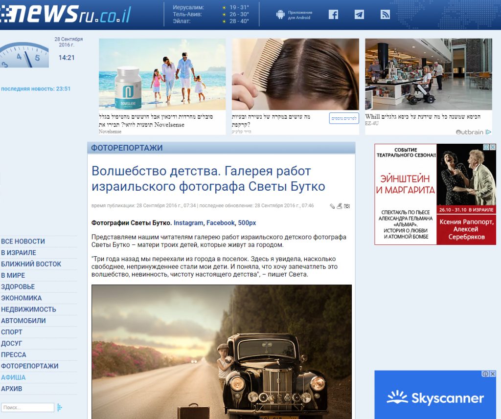Viewport: 501px width, 419px height.
Task: Open the vintage car photo in article
Action: point(221,352)
